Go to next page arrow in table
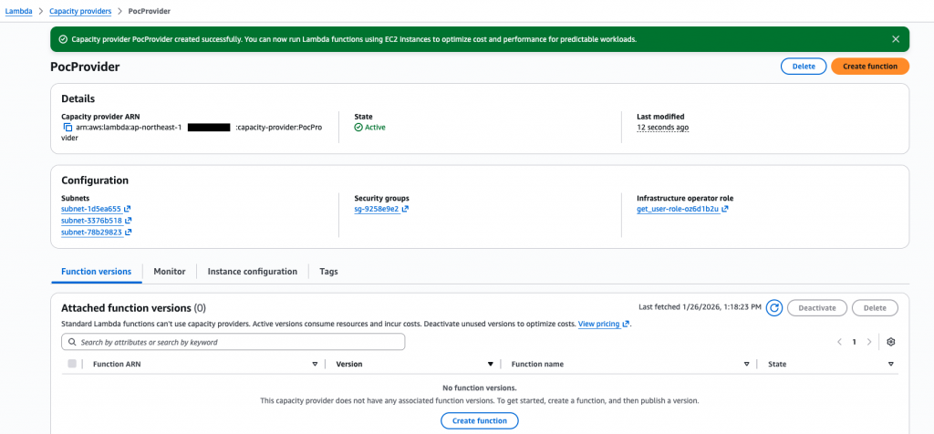Viewport: 934px width, 434px height. pos(869,342)
